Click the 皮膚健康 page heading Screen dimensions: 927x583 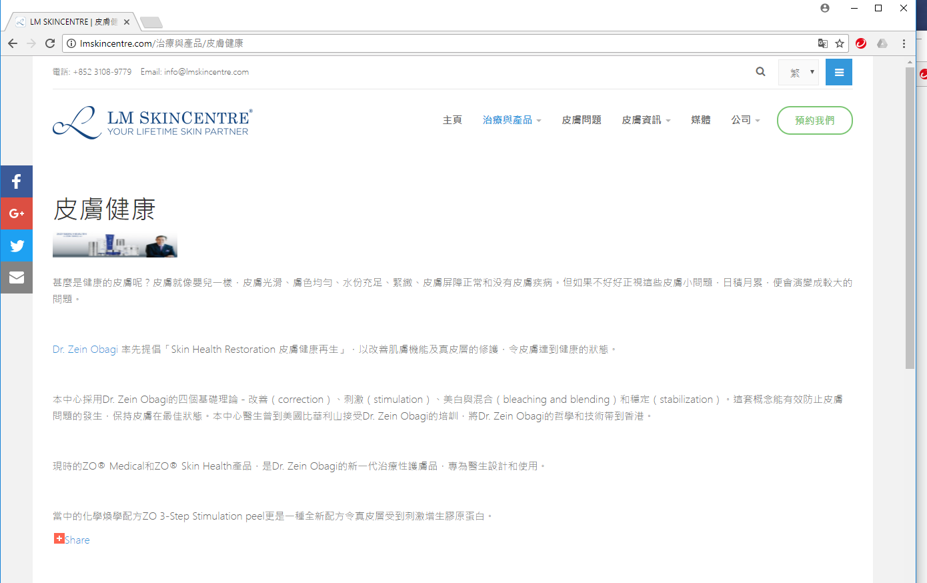[104, 209]
